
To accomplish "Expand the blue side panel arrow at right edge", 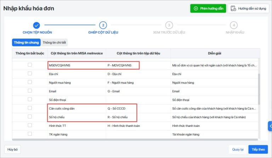I will (x=270, y=126).
